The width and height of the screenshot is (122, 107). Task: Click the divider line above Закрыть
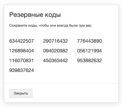[x=61, y=83]
